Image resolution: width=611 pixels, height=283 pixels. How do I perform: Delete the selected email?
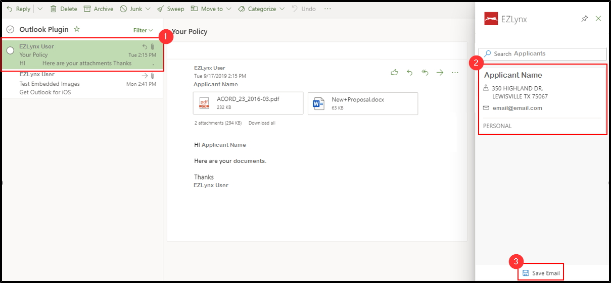(x=64, y=9)
